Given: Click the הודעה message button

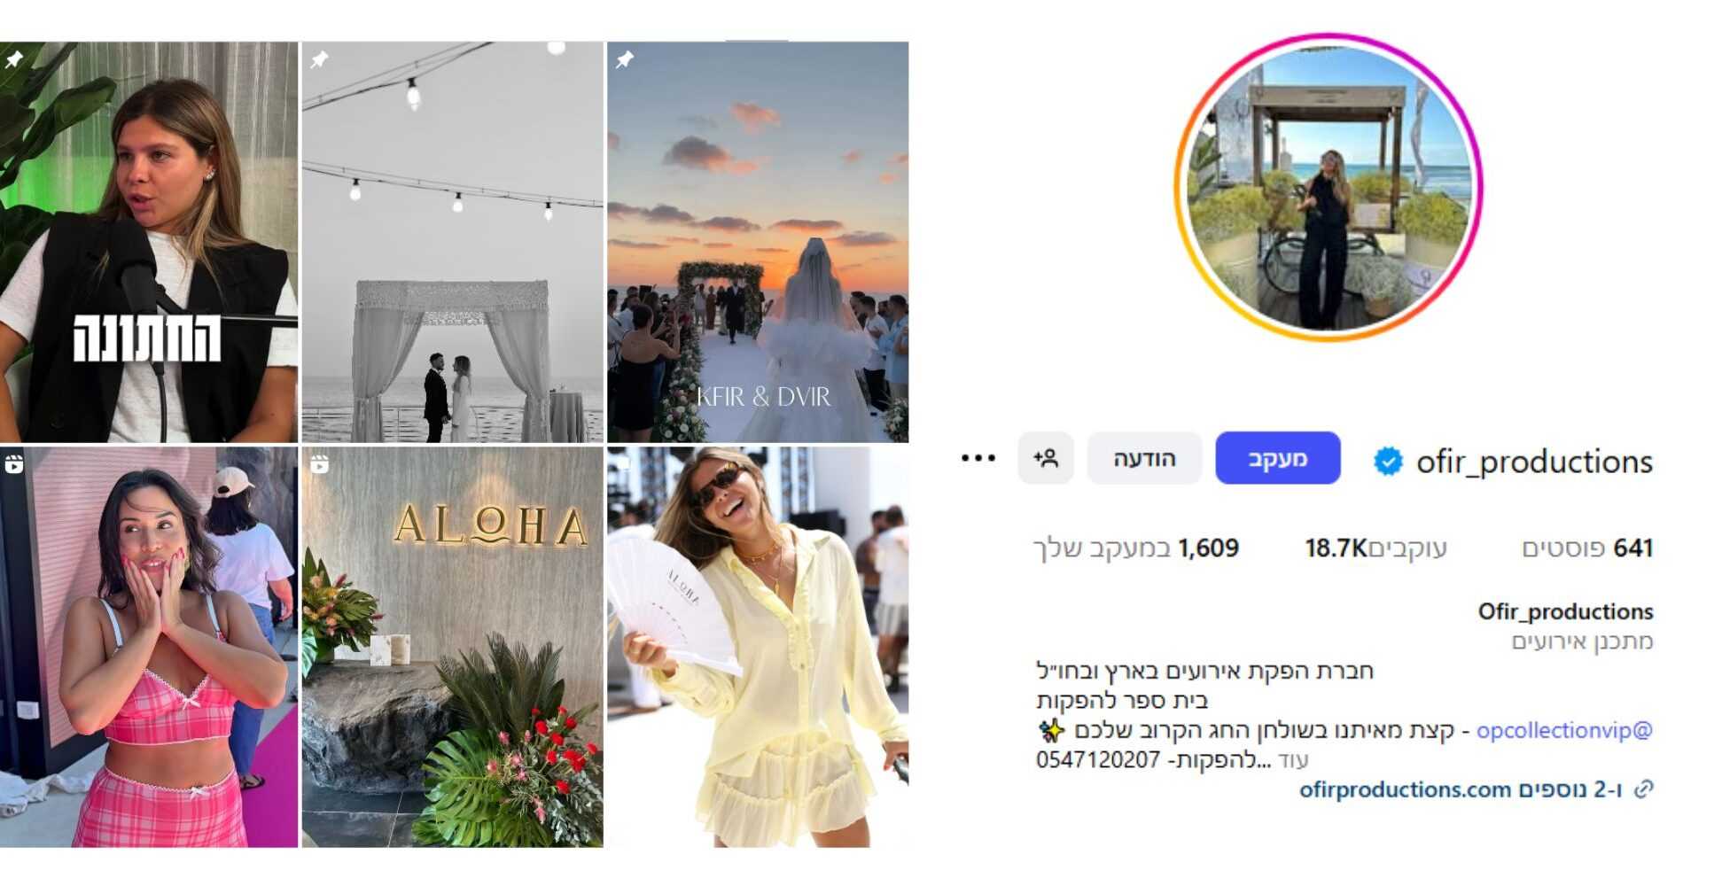Looking at the screenshot, I should pos(1144,458).
